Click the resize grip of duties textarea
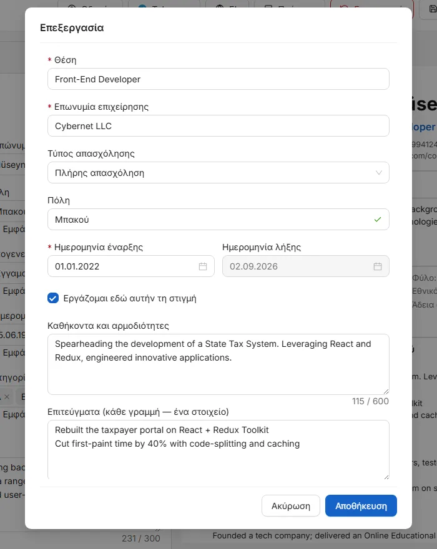The width and height of the screenshot is (437, 549). click(386, 391)
